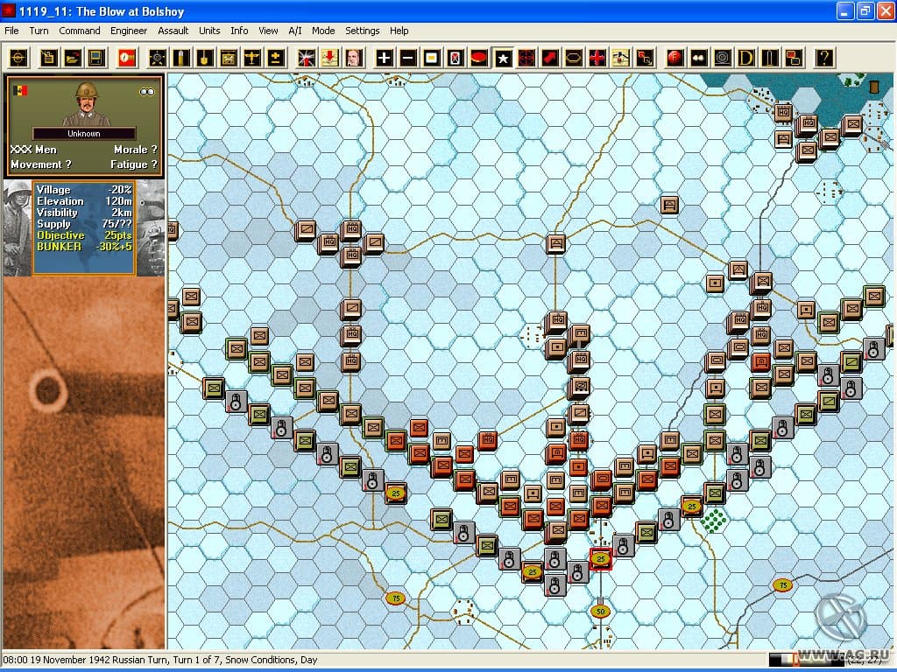Click the Unknown commander portrait
This screenshot has height=672, width=897.
[86, 103]
